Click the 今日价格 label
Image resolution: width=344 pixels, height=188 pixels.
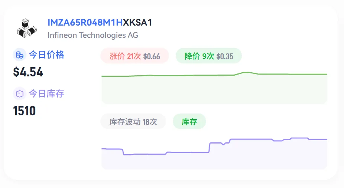[x=46, y=55]
